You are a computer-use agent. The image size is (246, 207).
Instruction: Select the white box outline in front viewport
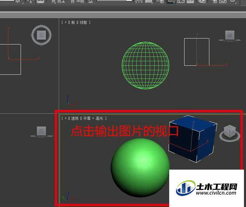point(197,52)
